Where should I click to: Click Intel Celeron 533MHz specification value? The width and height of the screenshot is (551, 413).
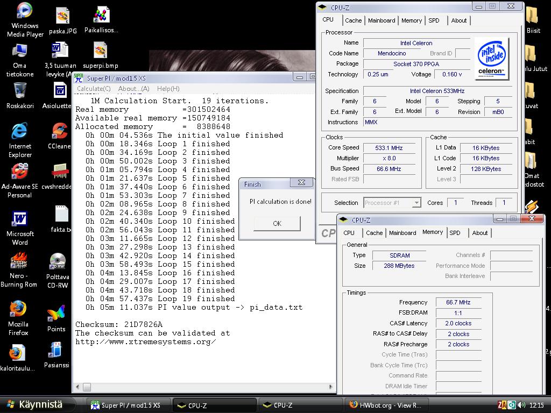click(437, 91)
